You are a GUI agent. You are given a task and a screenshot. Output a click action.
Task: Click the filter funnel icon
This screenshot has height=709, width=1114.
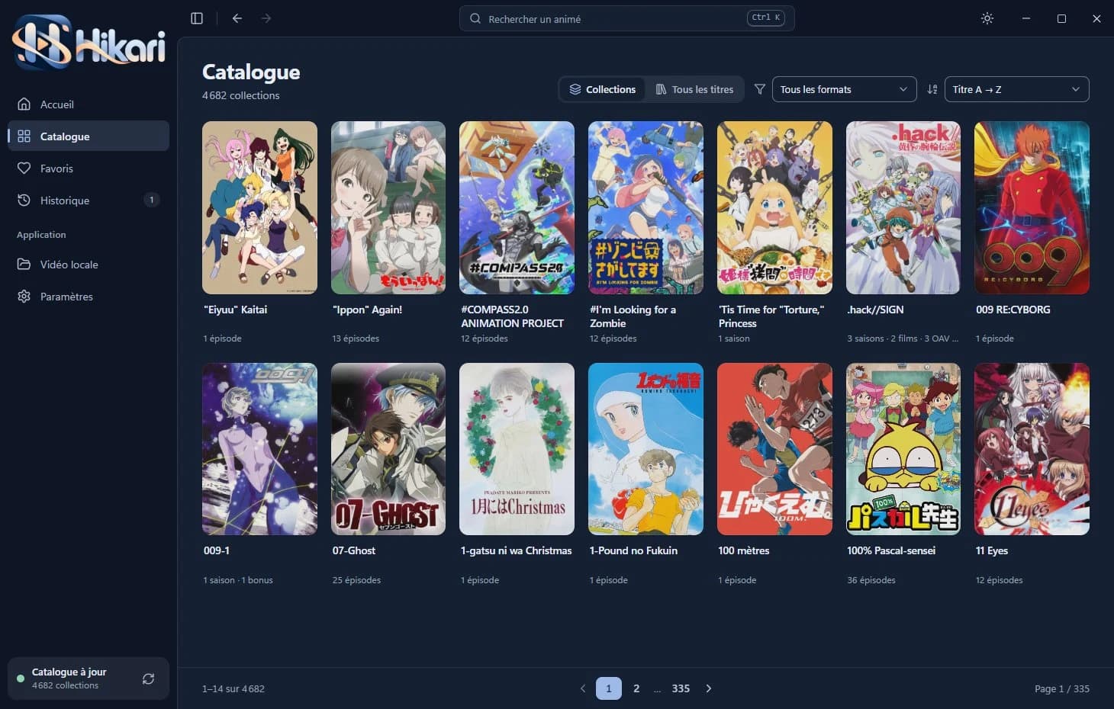[x=760, y=89]
